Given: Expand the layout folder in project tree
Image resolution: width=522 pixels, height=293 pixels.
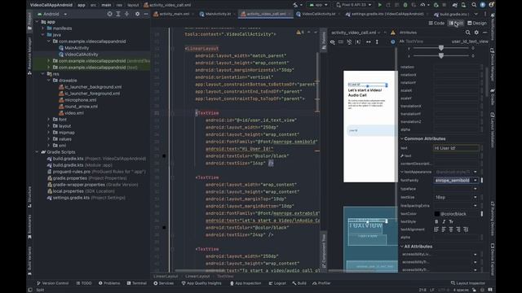Looking at the screenshot, I should click(x=49, y=126).
